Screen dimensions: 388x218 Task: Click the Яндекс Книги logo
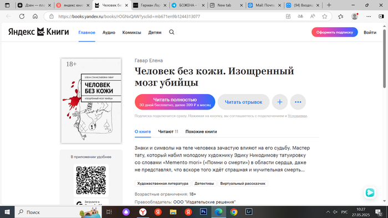[x=39, y=32]
